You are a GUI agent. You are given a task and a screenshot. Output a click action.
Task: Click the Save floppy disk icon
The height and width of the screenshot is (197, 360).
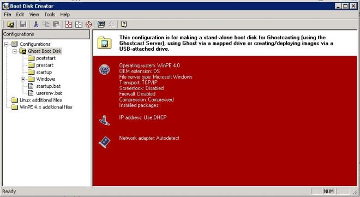23,24
